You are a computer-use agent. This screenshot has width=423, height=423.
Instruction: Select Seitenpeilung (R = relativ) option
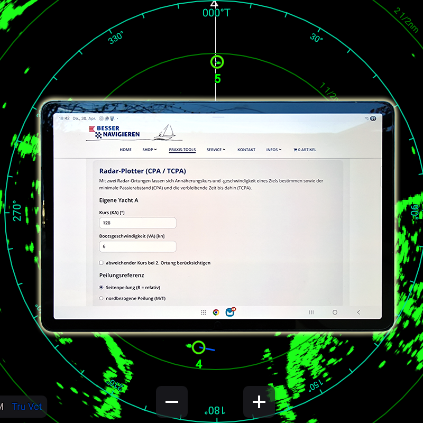(x=101, y=287)
